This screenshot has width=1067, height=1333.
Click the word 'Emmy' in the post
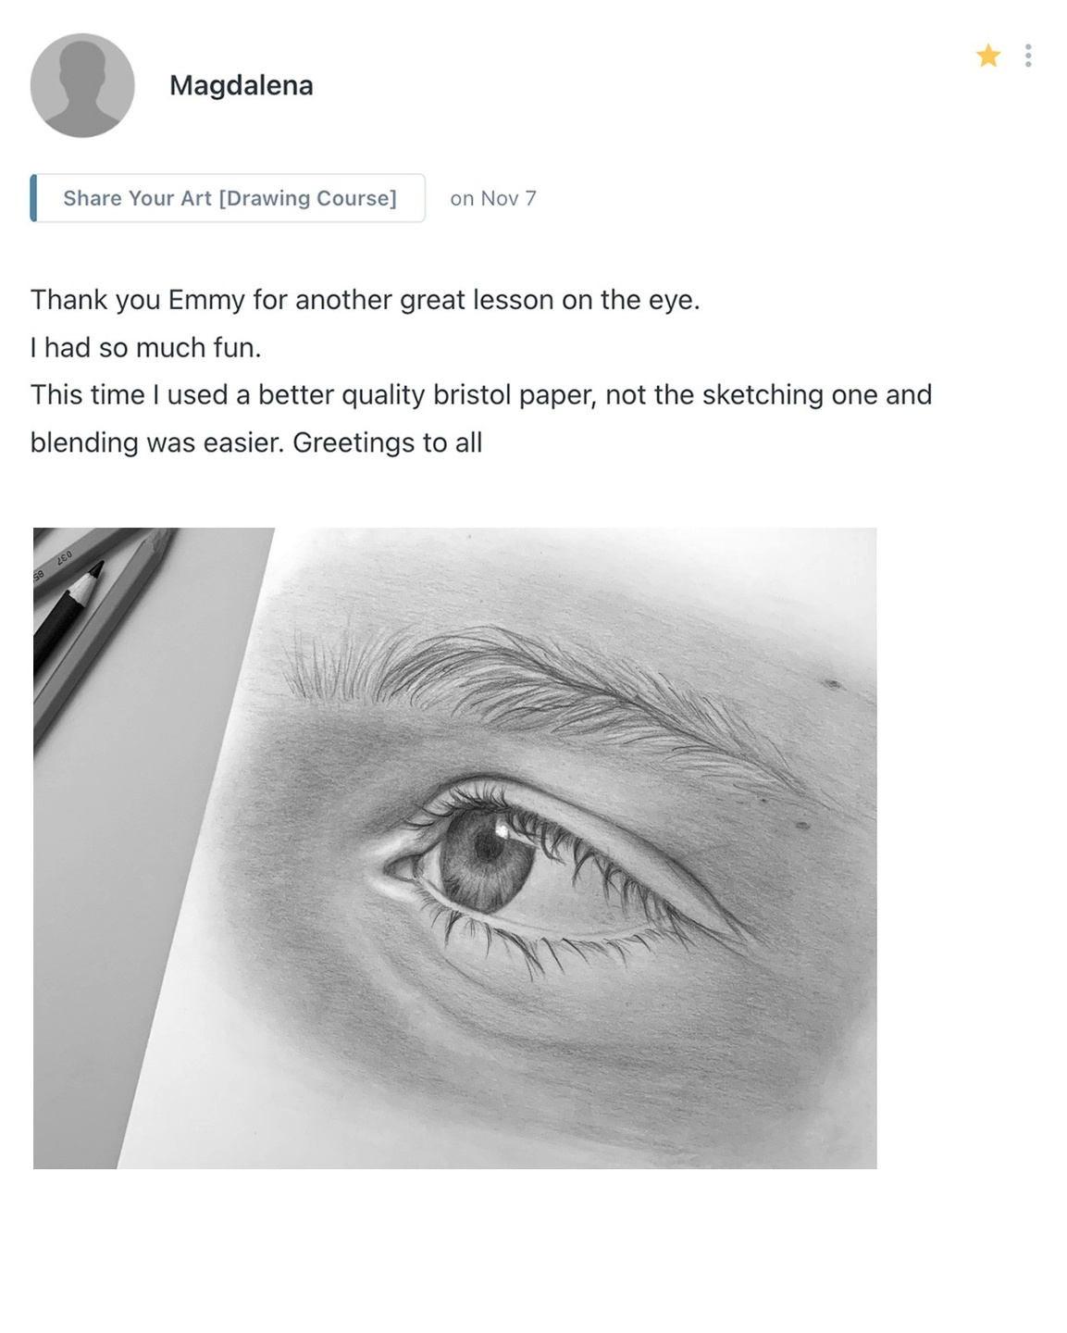click(205, 300)
